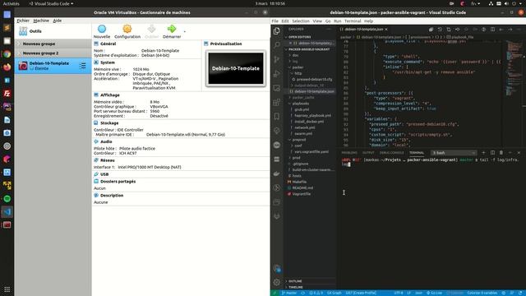Open Machine menu in VirtualBox
The image size is (526, 296).
[41, 21]
